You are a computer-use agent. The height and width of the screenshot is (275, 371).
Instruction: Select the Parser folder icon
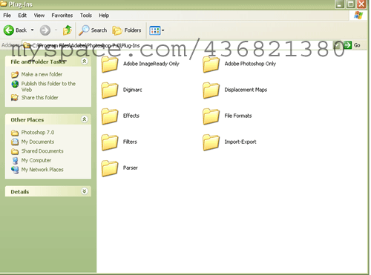(110, 168)
